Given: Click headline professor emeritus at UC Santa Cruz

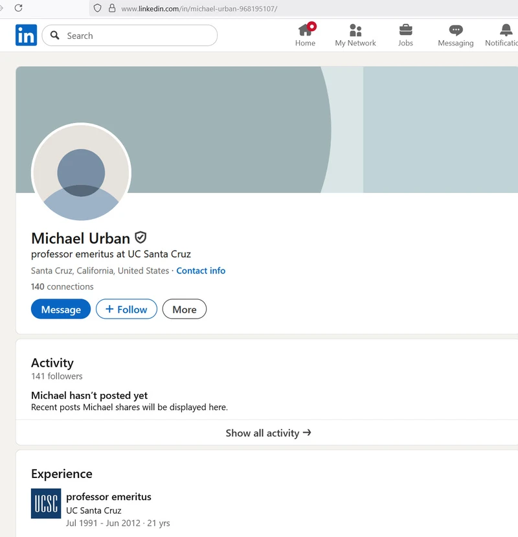Looking at the screenshot, I should click(x=111, y=254).
